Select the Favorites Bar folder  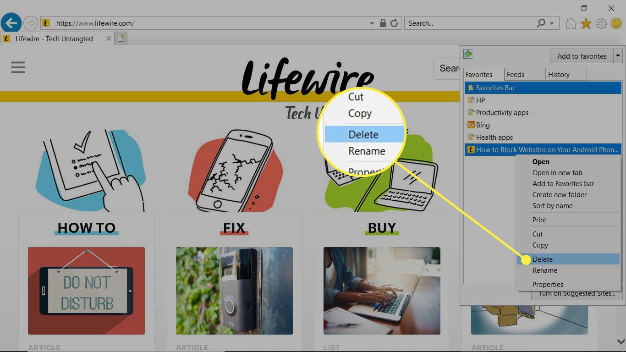543,88
